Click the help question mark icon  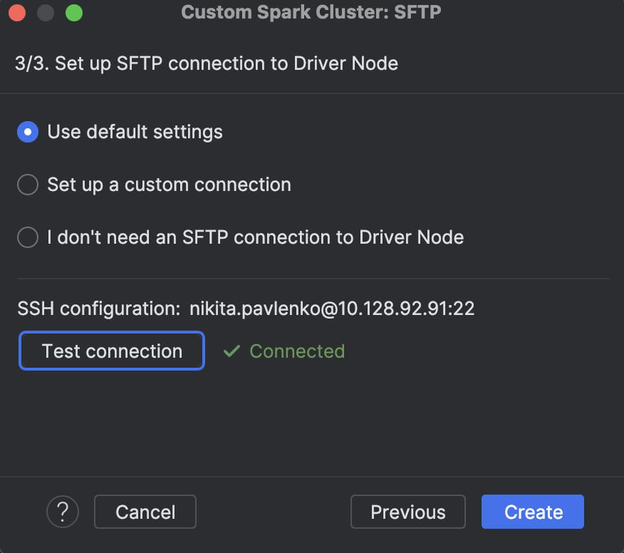pyautogui.click(x=63, y=512)
